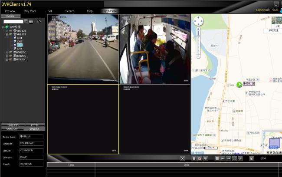
Task: Select the front road camera video pane
Action: click(82, 49)
